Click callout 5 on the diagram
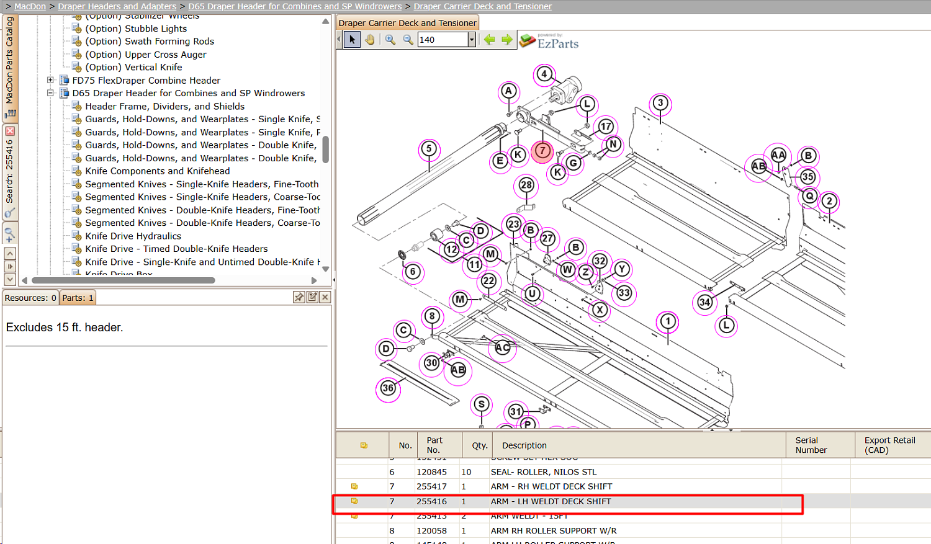Screen dimensions: 931x544 tap(429, 149)
